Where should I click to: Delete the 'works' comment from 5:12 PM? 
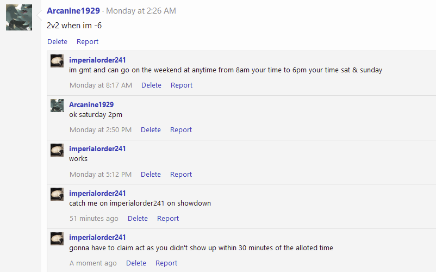(x=151, y=175)
